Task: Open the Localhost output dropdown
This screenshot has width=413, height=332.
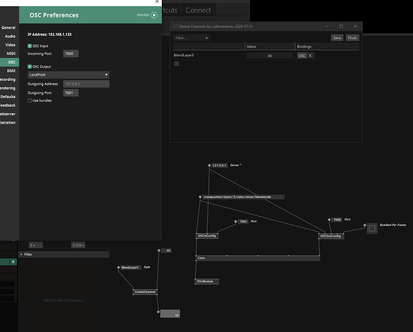Action: (68, 74)
